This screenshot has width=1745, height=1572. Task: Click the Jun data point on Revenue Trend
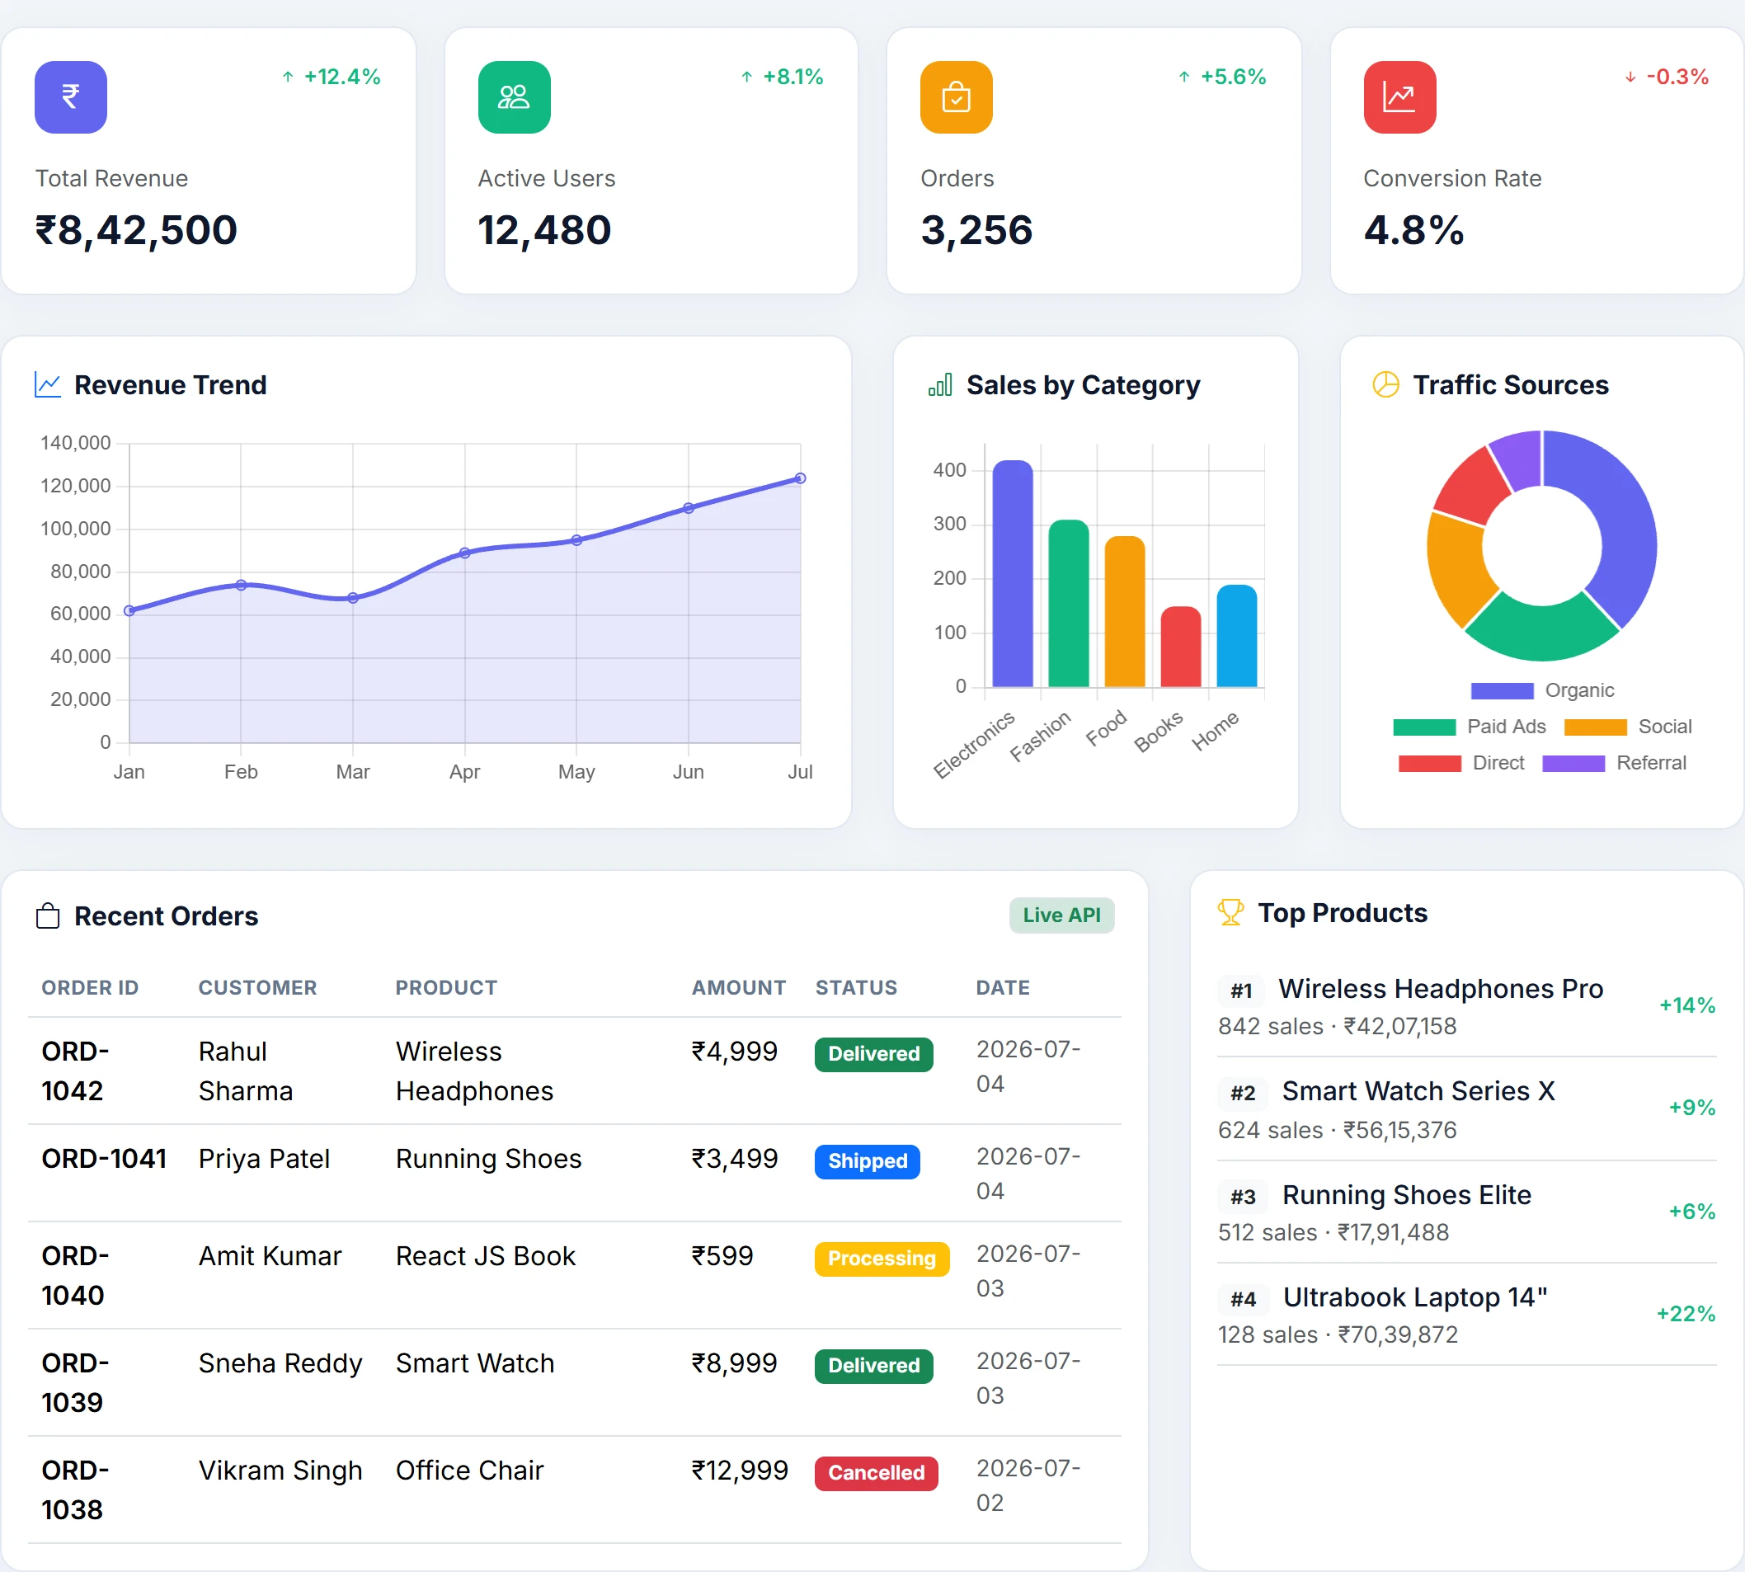[688, 509]
